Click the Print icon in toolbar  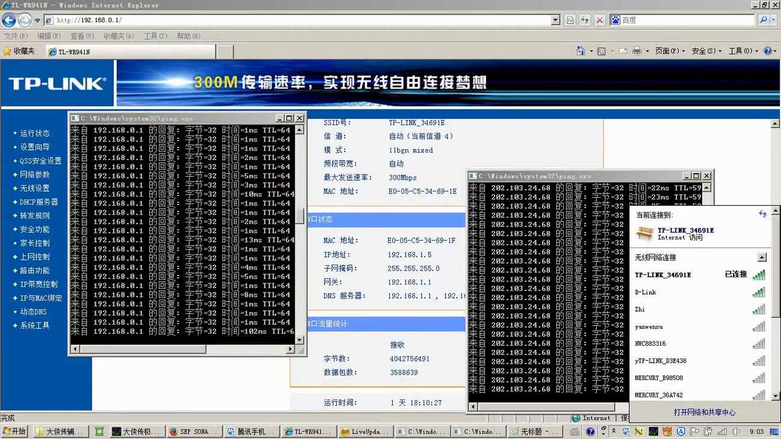(x=637, y=51)
